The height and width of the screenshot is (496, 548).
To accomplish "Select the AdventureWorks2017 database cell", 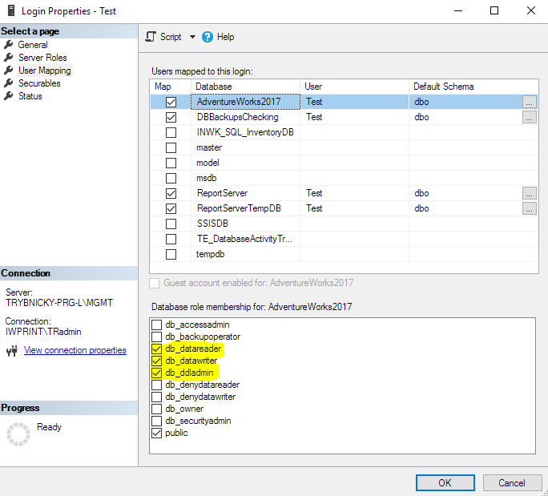I will pyautogui.click(x=246, y=102).
